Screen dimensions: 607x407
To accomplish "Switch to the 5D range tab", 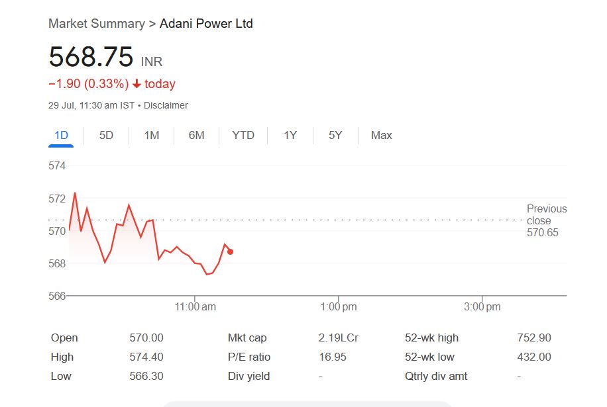I will (x=106, y=135).
